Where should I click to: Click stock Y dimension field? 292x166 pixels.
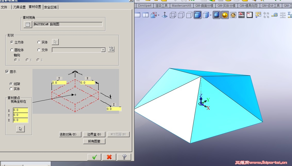[59, 83]
